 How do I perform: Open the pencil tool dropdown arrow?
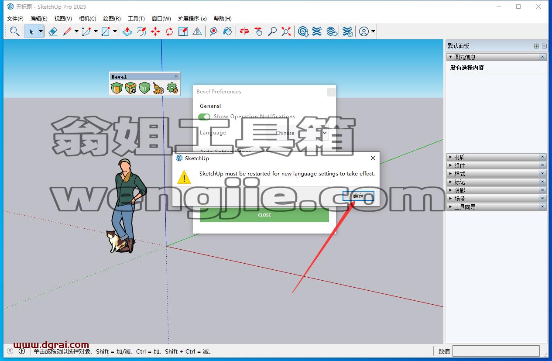(x=76, y=31)
